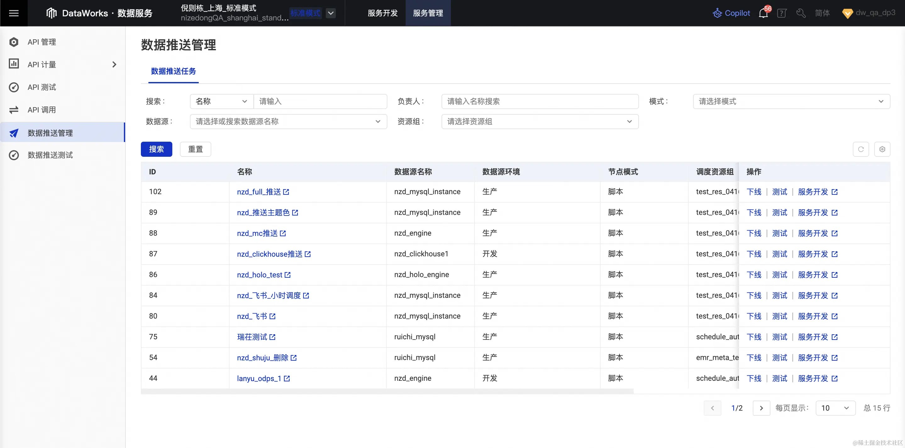The height and width of the screenshot is (448, 905).
Task: Expand the 标准模式 workspace mode dropdown
Action: pyautogui.click(x=330, y=13)
